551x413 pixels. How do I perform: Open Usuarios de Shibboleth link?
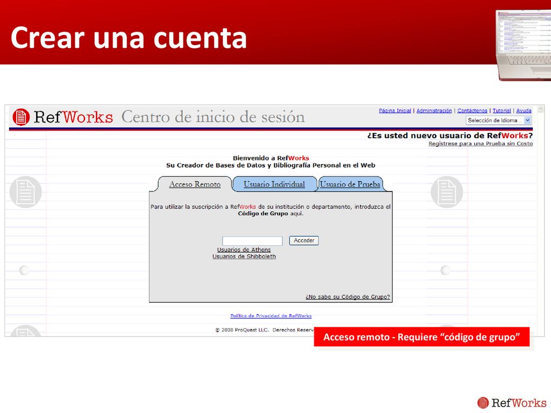point(244,257)
